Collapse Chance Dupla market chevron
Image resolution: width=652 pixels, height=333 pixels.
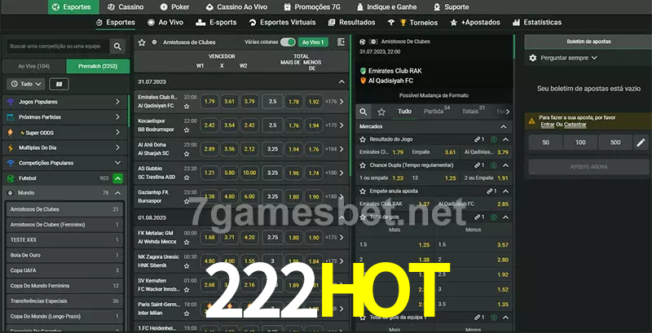click(x=505, y=165)
